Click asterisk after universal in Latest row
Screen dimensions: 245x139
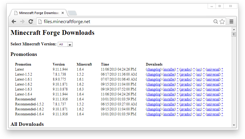(222, 69)
